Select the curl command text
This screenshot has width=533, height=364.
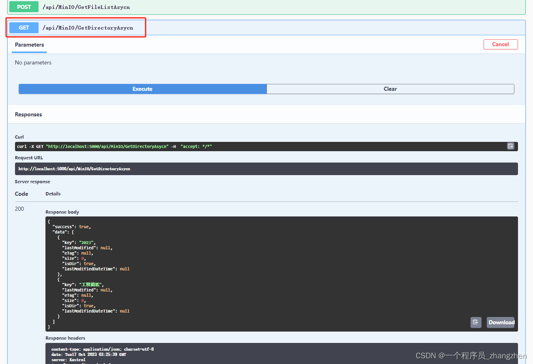[114, 146]
